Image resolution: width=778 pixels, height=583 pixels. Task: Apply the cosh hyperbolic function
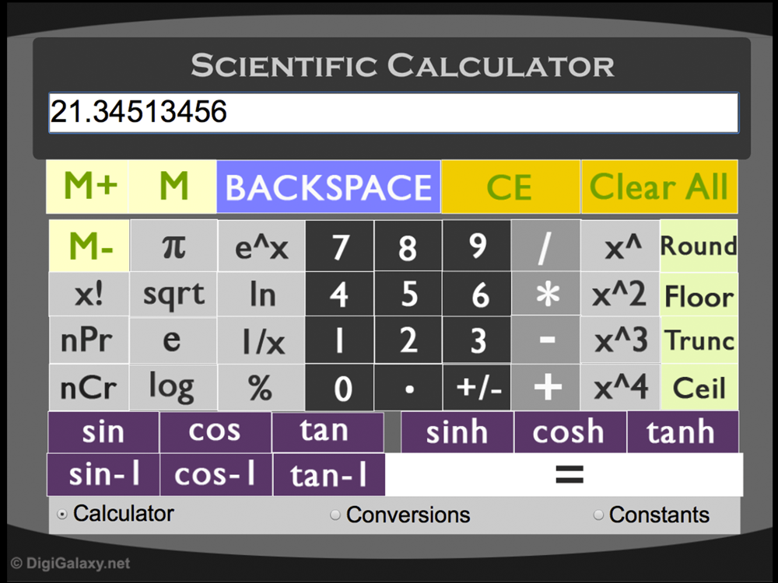coord(570,431)
